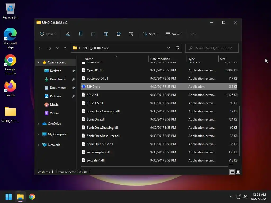Viewport: 271px width, 203px height.
Task: Open Pictures in Quick access
Action: (55, 96)
